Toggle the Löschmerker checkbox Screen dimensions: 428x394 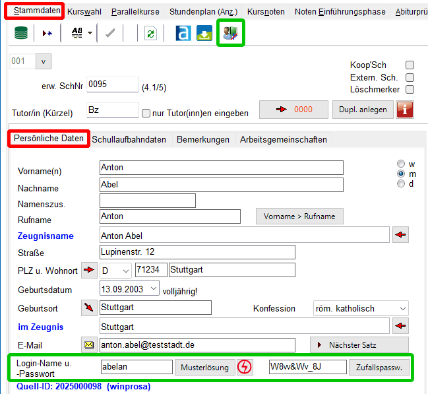(410, 89)
